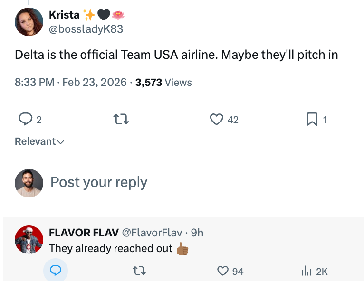Click the 9h timestamp on reply
The width and height of the screenshot is (364, 281).
coord(197,233)
